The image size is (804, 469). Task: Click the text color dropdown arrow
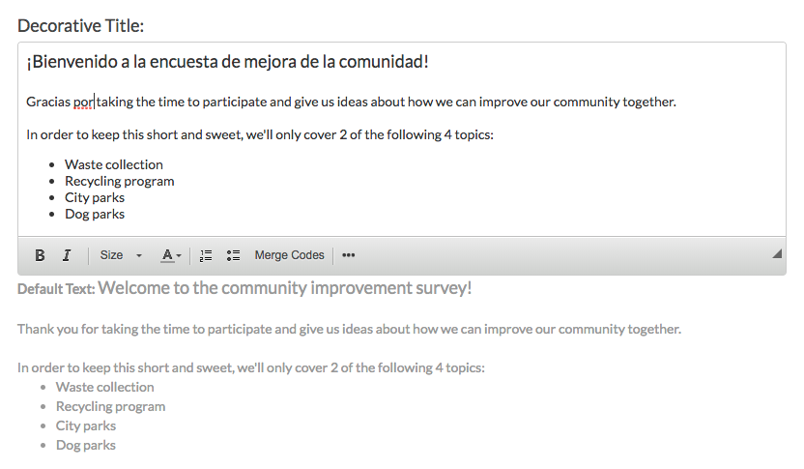click(x=179, y=255)
